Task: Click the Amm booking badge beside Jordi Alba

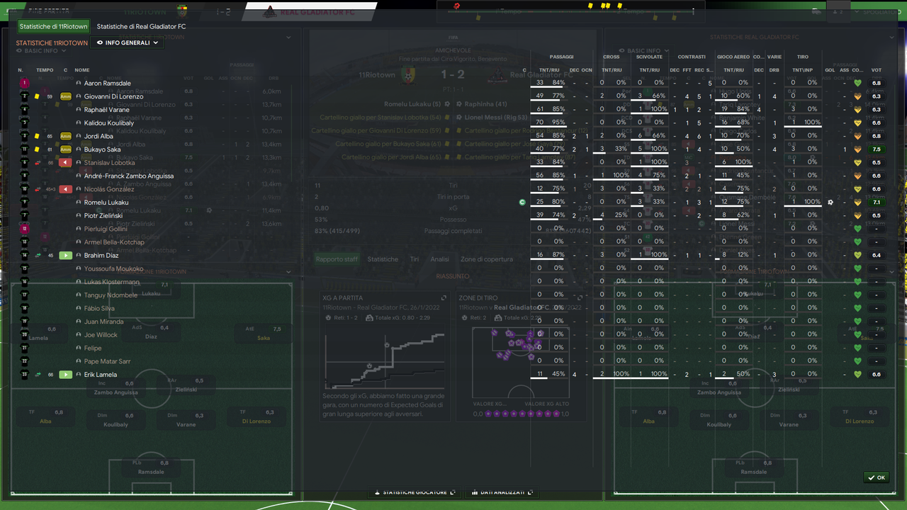Action: (66, 136)
